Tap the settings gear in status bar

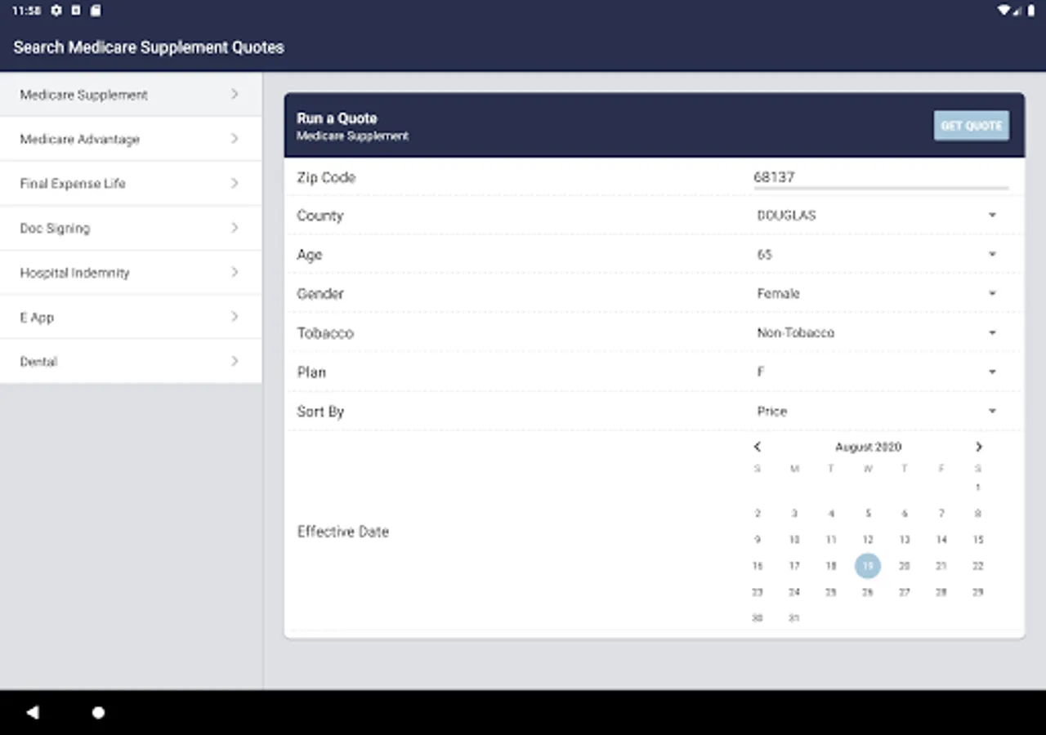56,11
